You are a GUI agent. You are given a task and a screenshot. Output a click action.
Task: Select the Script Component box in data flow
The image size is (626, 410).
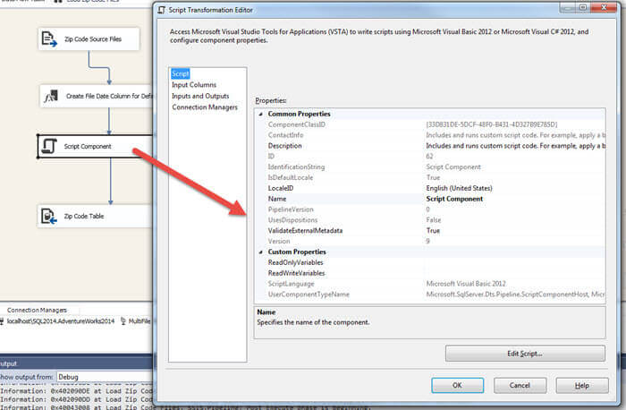(95, 146)
